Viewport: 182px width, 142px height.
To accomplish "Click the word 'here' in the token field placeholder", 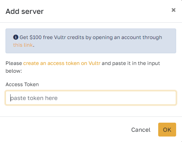I will (51, 98).
